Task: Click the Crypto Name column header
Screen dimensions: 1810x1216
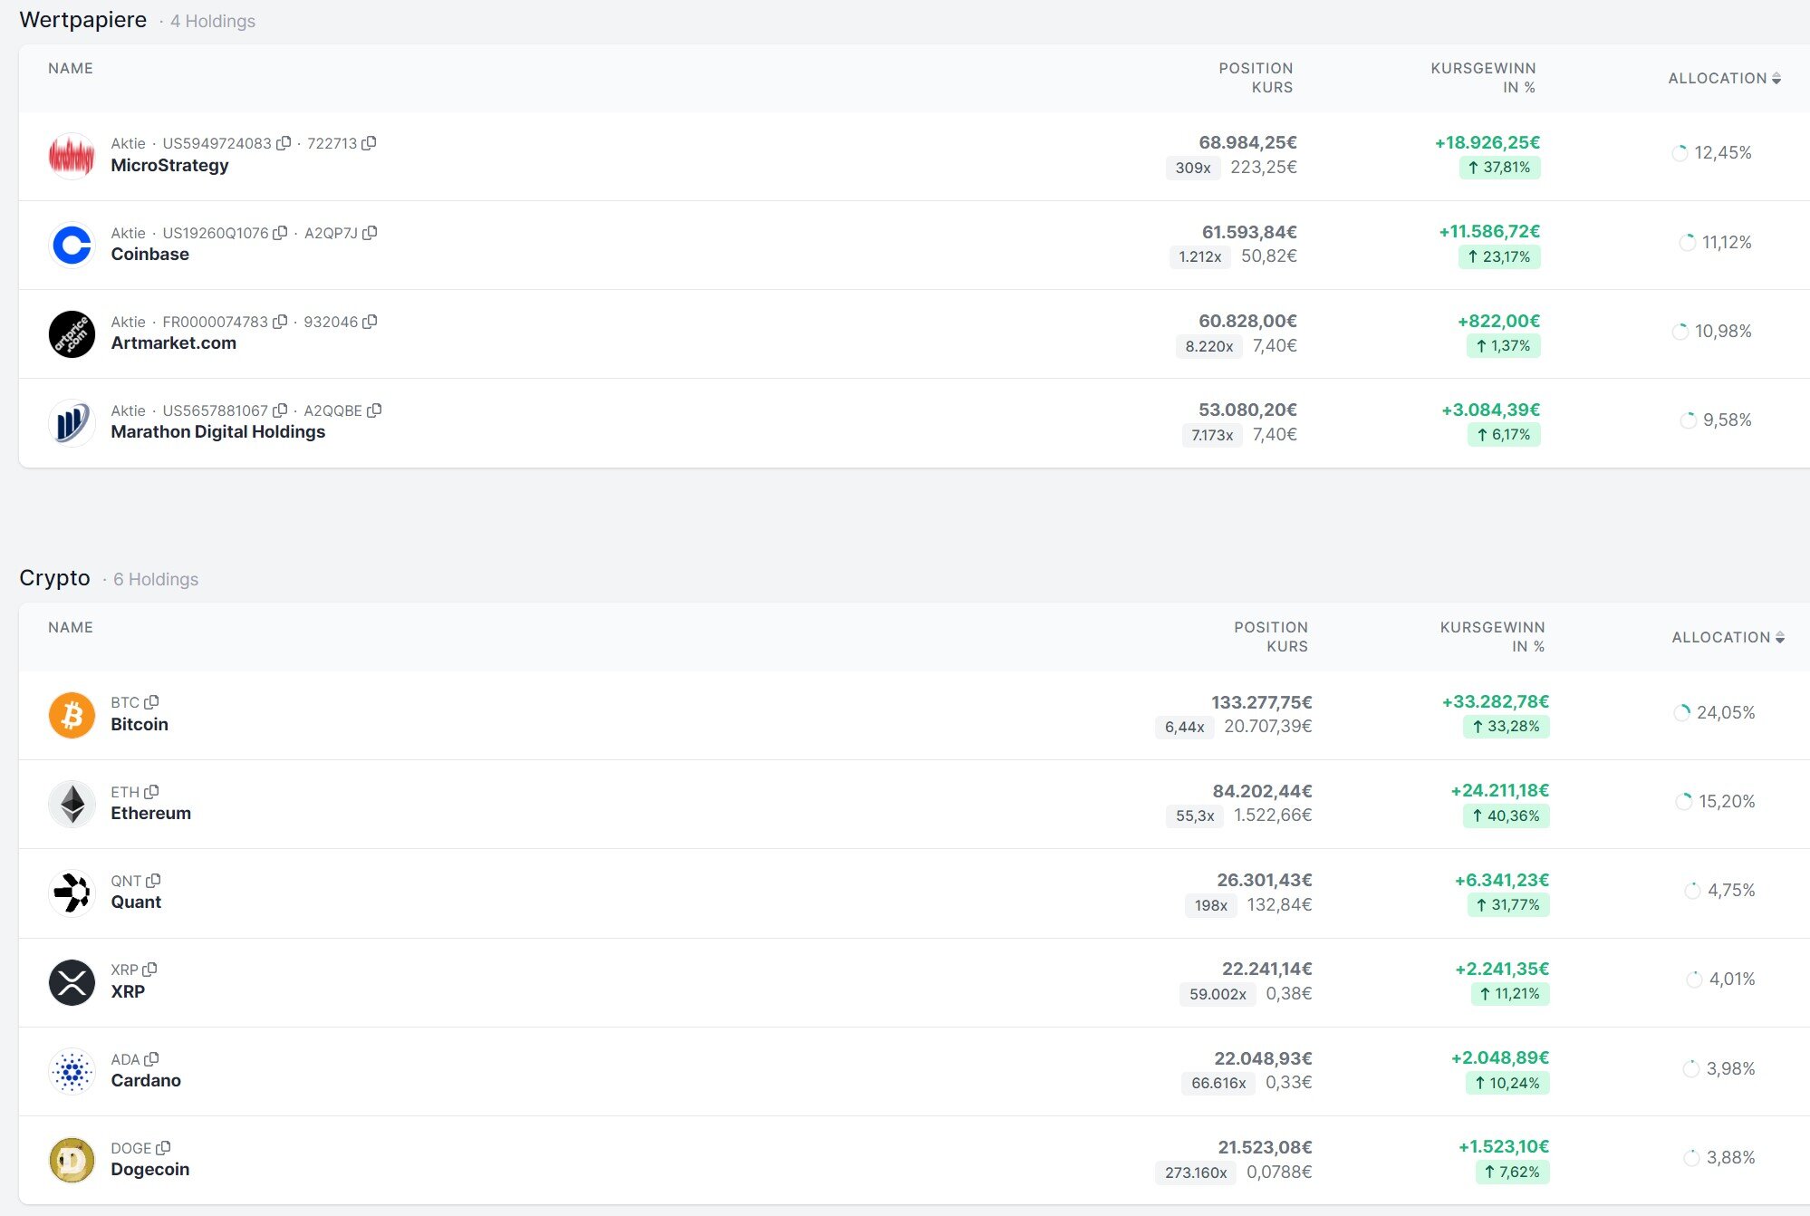Action: [71, 627]
